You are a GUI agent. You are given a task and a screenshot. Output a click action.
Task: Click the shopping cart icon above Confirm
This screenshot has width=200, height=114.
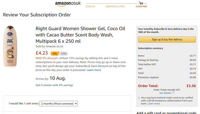(141, 3)
